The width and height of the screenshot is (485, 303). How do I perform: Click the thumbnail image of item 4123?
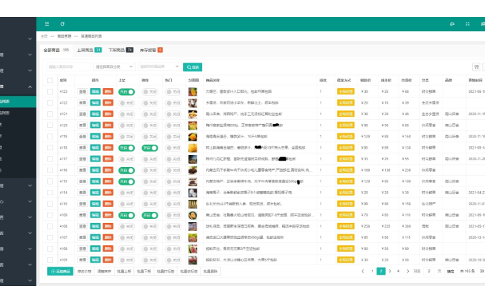(193, 92)
